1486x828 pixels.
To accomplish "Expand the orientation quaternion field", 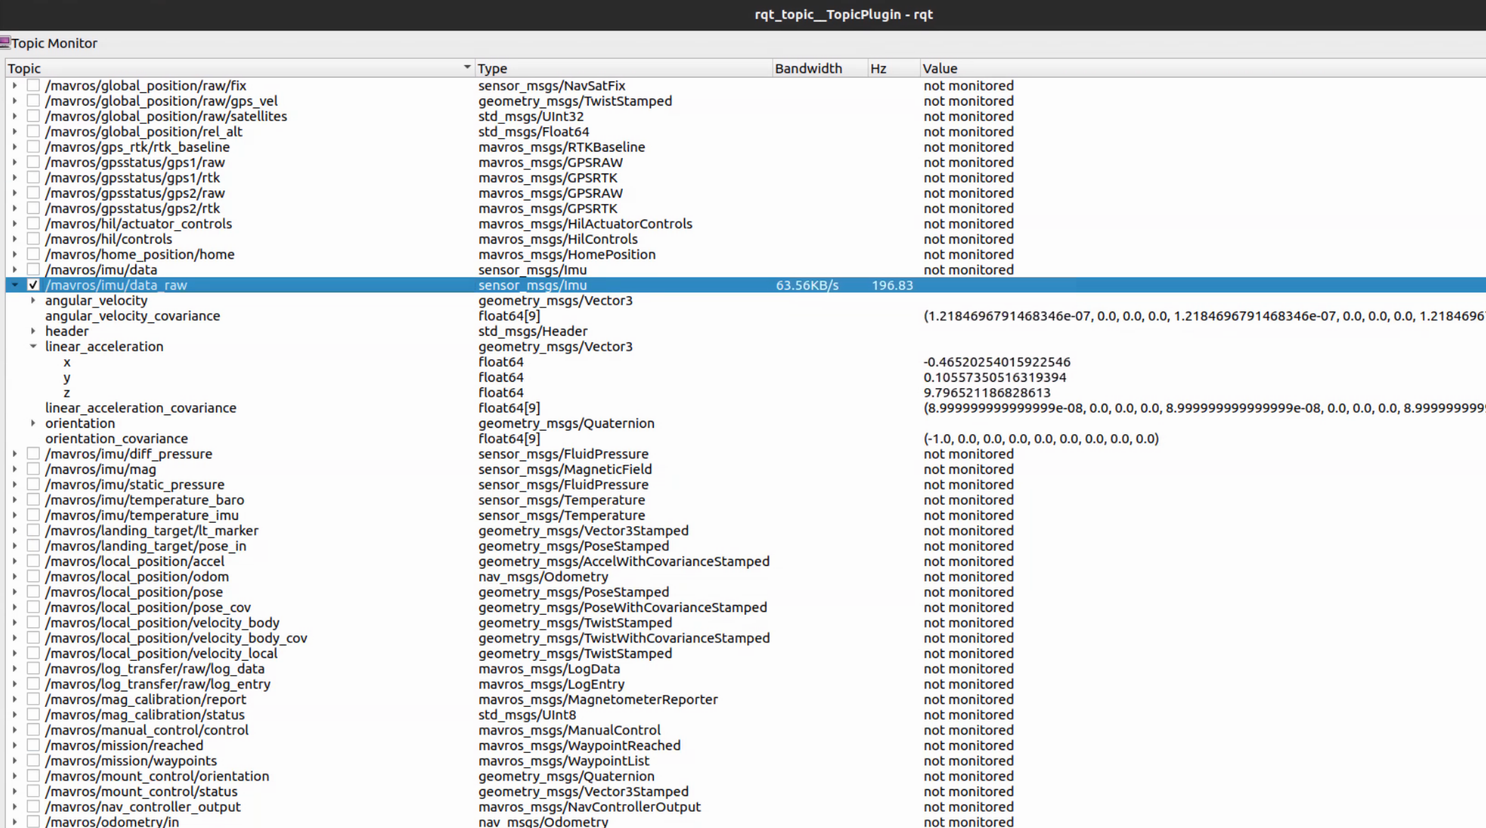I will [x=33, y=424].
